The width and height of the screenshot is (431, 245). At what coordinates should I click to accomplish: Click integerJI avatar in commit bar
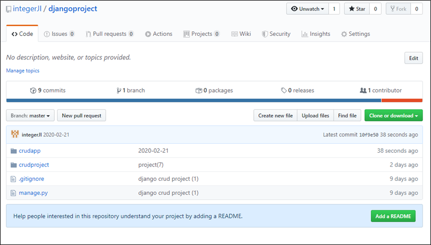pyautogui.click(x=15, y=134)
